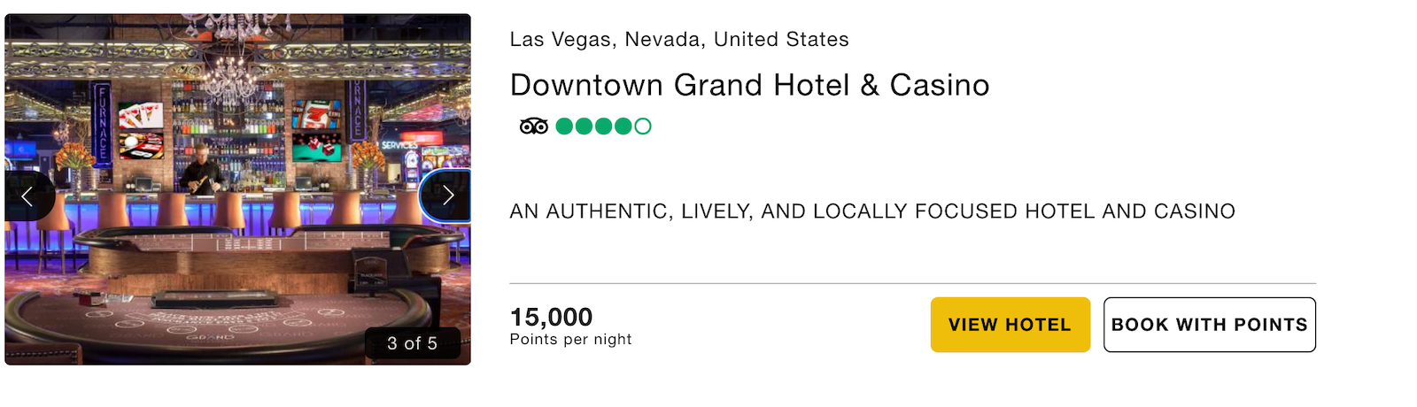This screenshot has height=407, width=1417.
Task: Select the second green rating bubble
Action: click(584, 127)
